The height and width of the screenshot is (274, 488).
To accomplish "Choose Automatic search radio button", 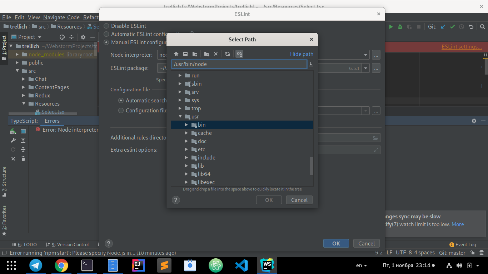I will point(121,101).
